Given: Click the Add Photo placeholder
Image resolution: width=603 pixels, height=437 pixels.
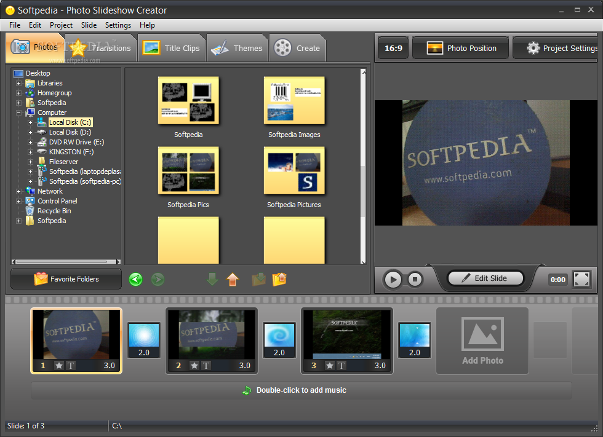Looking at the screenshot, I should [x=482, y=341].
